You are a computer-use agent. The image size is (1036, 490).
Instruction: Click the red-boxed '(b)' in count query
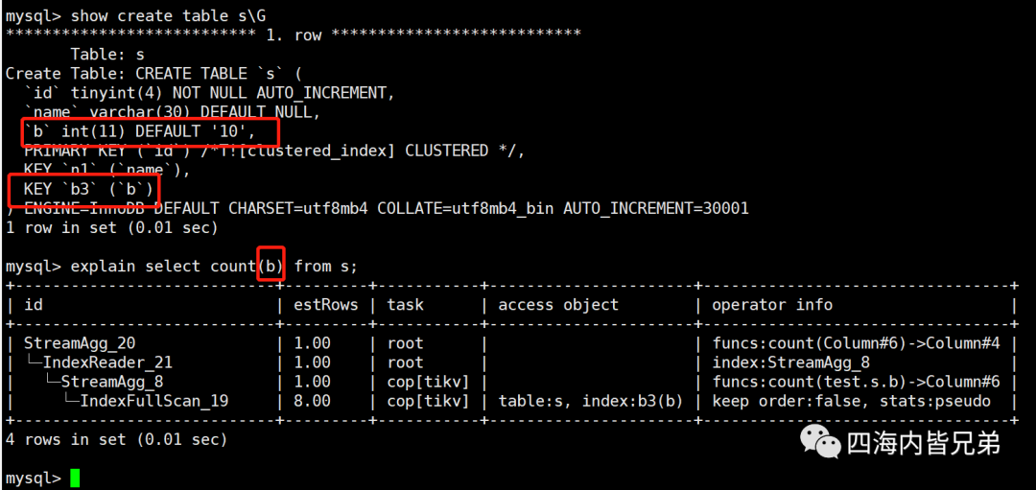pyautogui.click(x=271, y=266)
